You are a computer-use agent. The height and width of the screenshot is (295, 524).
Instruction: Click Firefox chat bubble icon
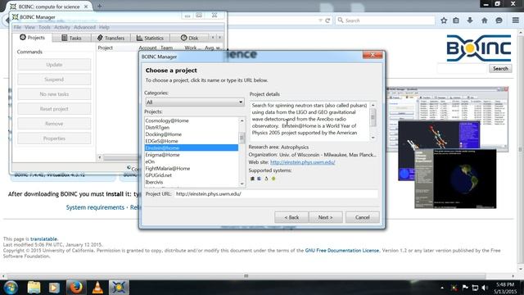pyautogui.click(x=499, y=20)
